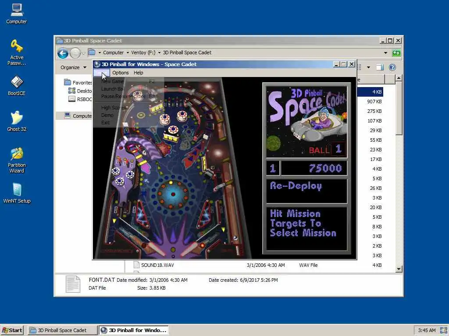Click the 26 KB size cell

[x=376, y=188]
